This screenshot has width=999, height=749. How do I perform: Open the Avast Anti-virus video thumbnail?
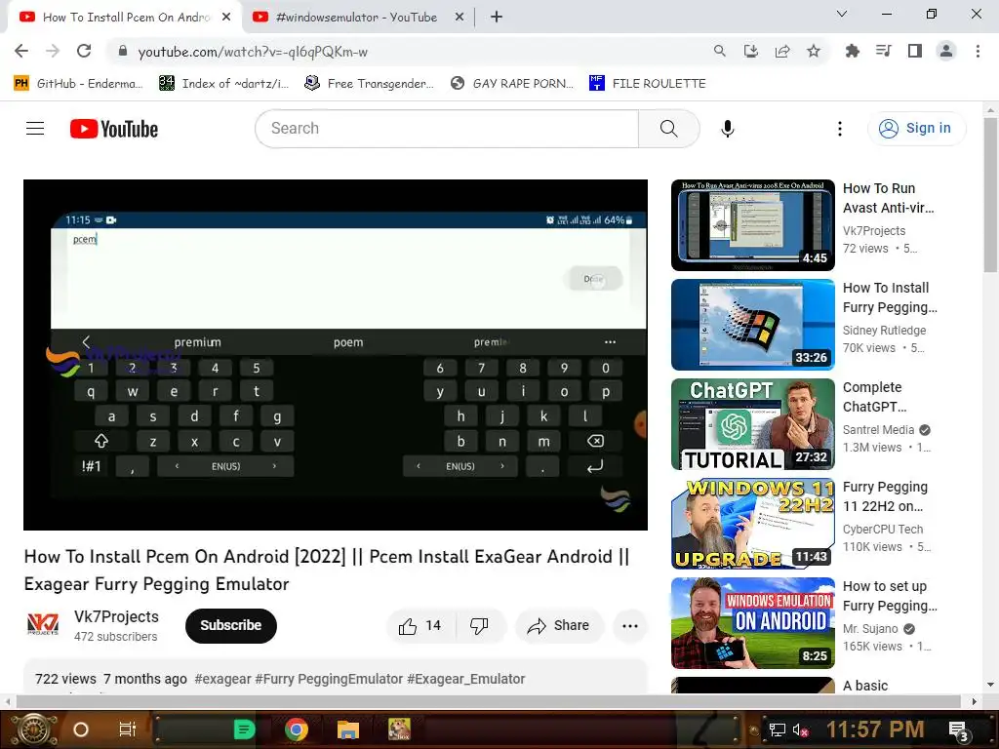pos(752,225)
